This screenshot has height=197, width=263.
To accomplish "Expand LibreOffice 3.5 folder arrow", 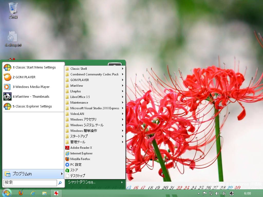I will pyautogui.click(x=123, y=97).
